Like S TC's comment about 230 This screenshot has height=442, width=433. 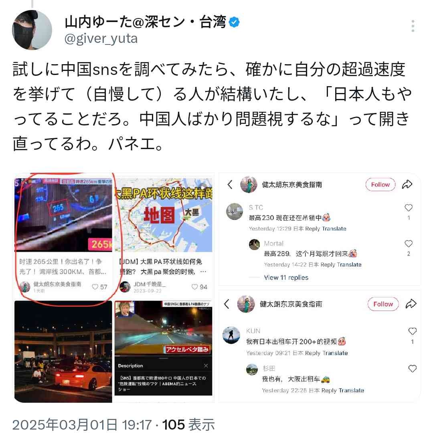(409, 208)
